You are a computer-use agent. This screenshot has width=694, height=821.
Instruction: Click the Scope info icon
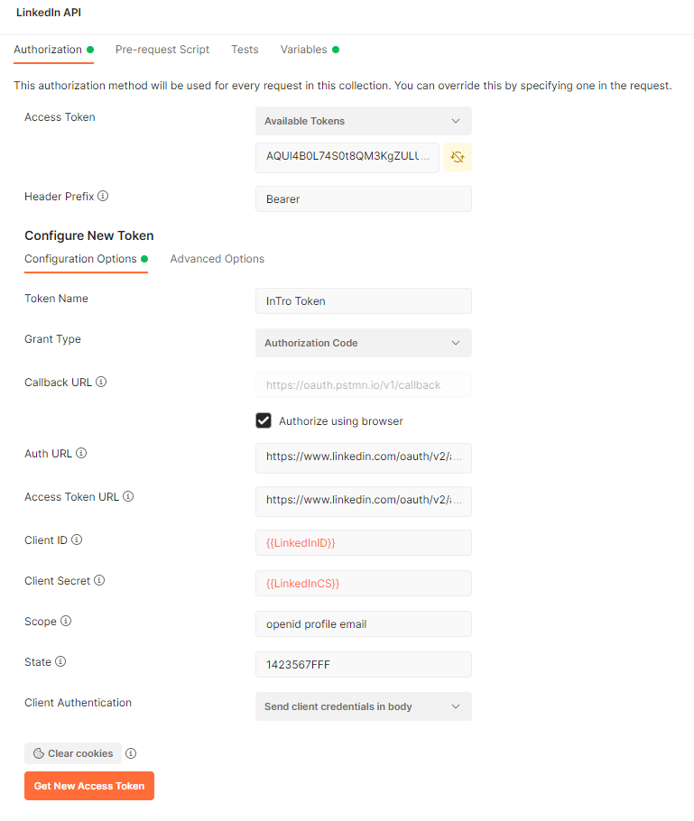pyautogui.click(x=66, y=622)
